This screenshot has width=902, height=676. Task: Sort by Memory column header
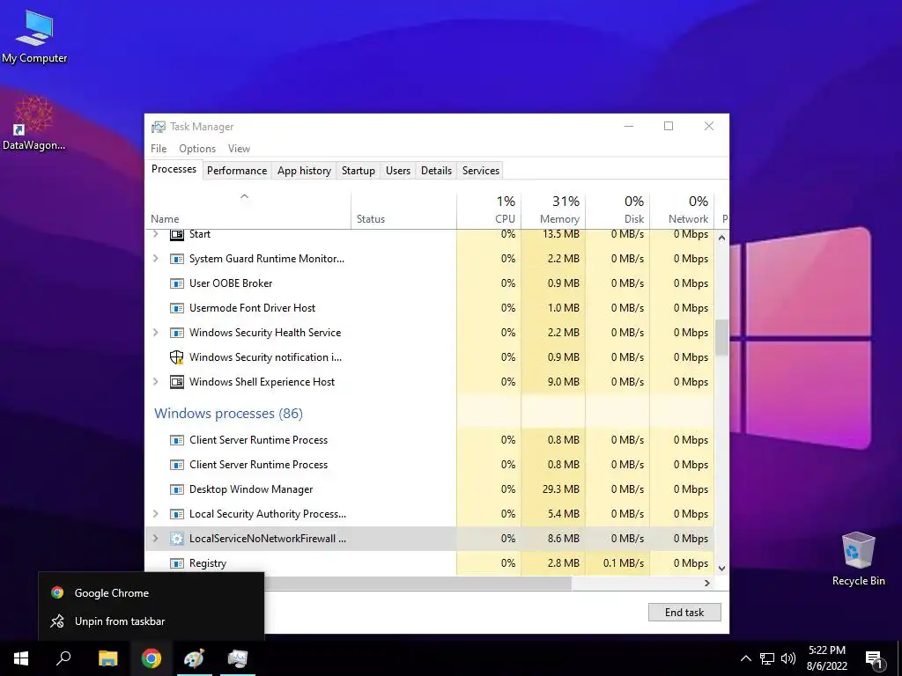[x=553, y=210]
